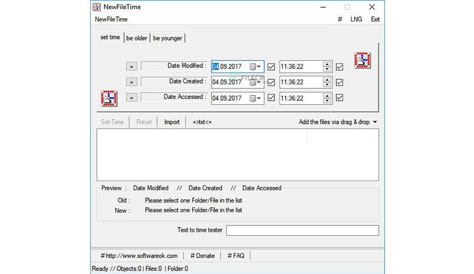Open the Date Modified calendar dropdown

coord(256,66)
